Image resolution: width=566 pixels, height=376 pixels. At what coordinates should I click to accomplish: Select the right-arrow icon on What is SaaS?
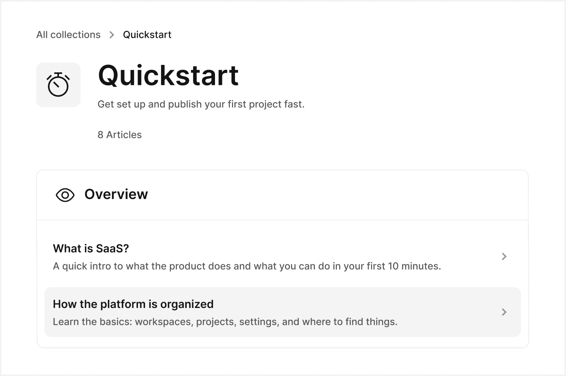point(504,256)
